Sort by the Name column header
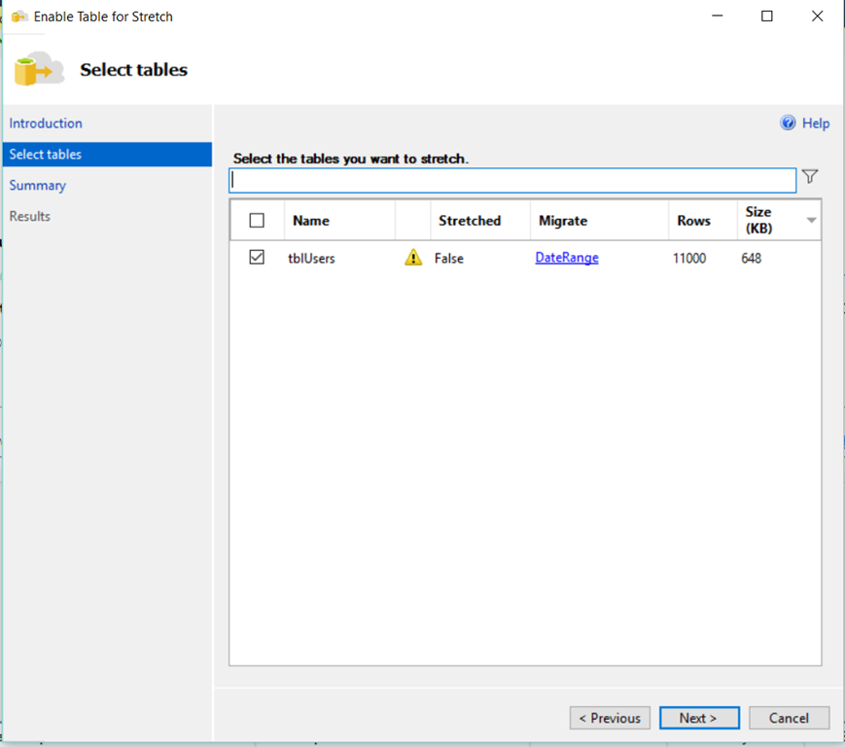This screenshot has width=845, height=747. (311, 221)
